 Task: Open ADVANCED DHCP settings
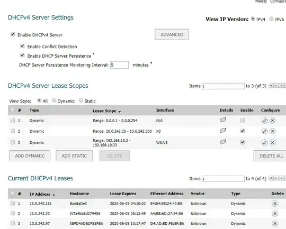tap(172, 34)
